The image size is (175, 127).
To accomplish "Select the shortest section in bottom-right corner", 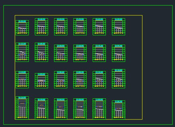I will tap(119, 110).
